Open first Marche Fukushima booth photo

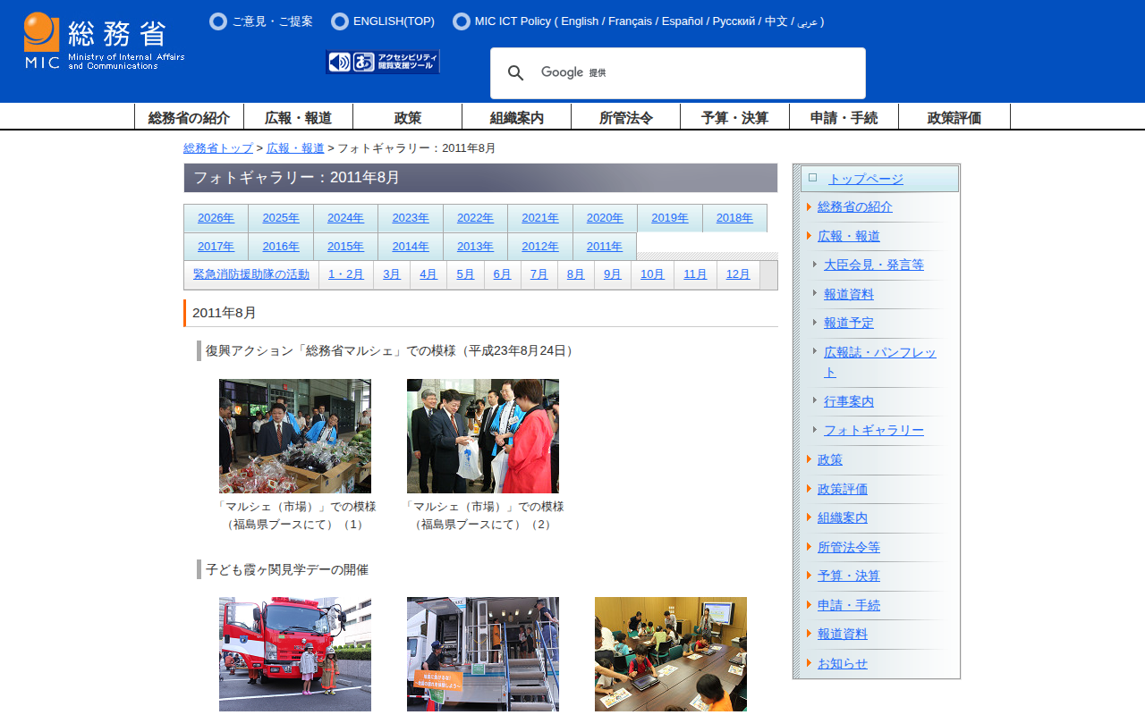tap(295, 436)
